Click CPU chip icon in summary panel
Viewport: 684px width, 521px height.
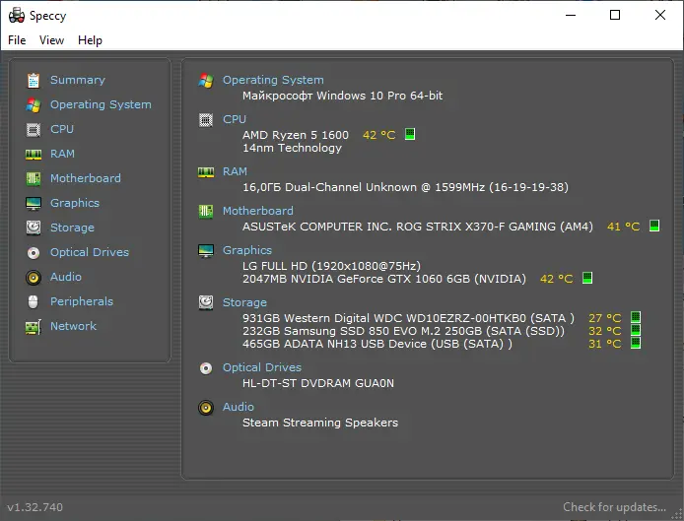click(x=205, y=120)
